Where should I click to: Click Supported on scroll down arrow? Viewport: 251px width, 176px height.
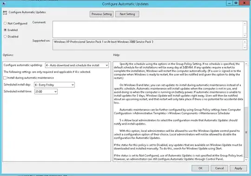point(245,47)
